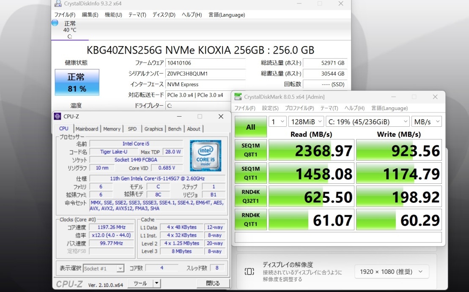Click the All button in CrystalDiskMark

pyautogui.click(x=251, y=127)
